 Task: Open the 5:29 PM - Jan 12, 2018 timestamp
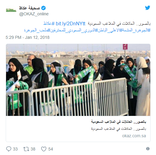(x=27, y=37)
